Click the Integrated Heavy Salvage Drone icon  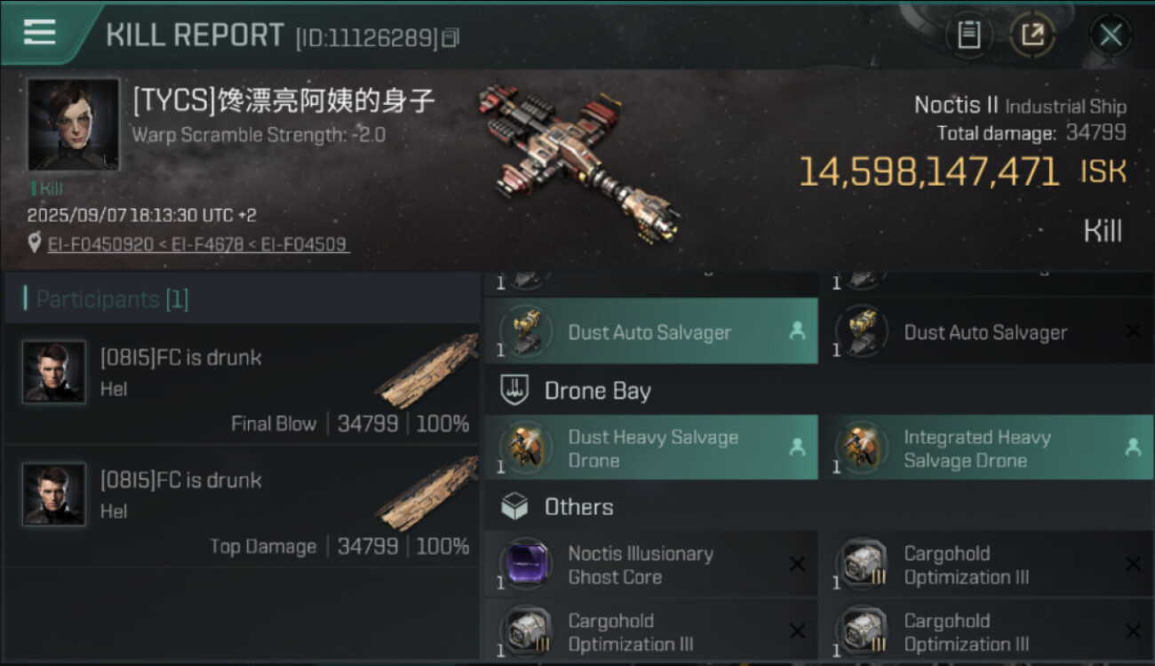point(860,448)
